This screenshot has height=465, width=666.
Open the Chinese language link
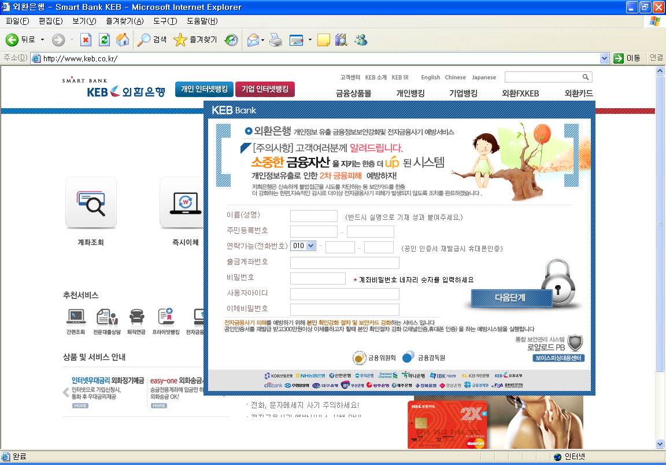click(x=455, y=77)
